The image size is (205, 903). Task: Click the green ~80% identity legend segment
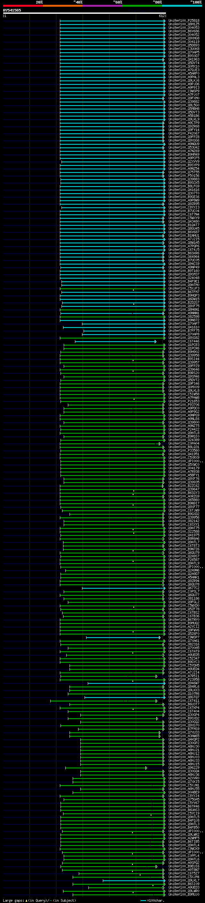click(142, 6)
